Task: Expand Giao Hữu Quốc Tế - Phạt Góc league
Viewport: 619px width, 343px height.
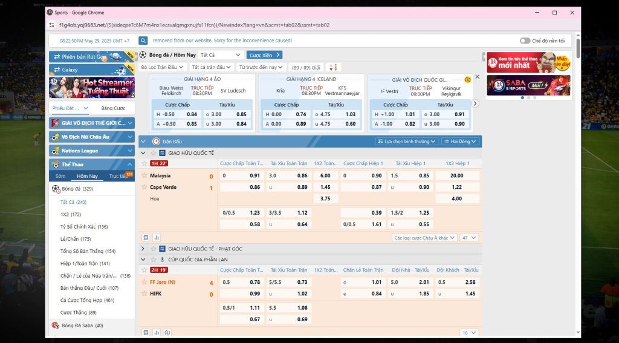Action: coord(143,249)
